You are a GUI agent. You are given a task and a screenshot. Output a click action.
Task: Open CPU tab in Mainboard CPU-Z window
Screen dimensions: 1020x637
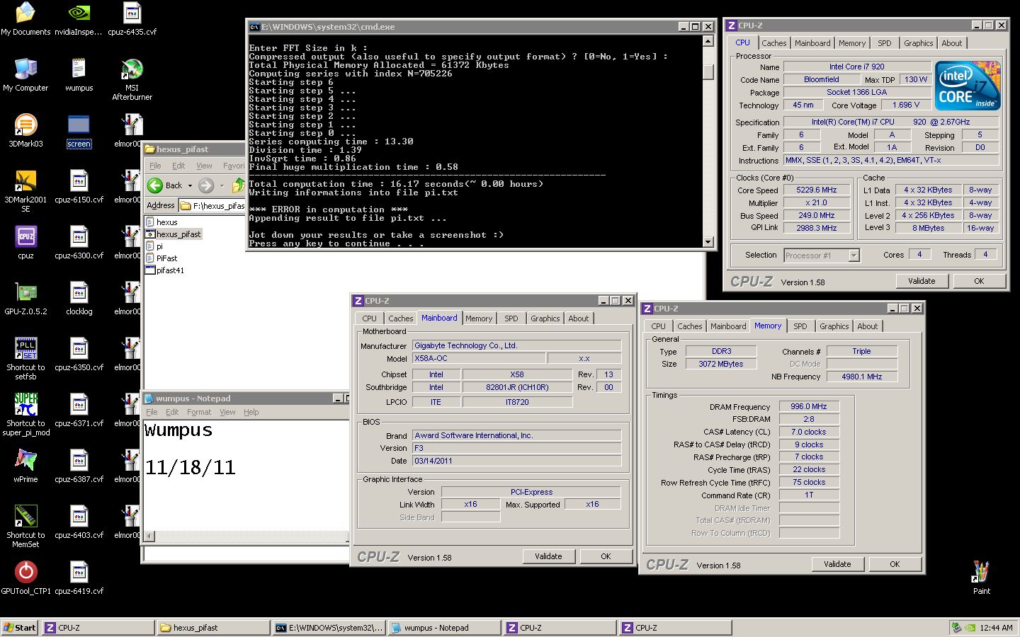point(369,318)
